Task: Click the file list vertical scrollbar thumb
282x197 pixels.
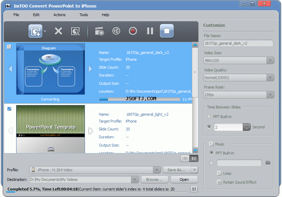Action: pos(195,72)
